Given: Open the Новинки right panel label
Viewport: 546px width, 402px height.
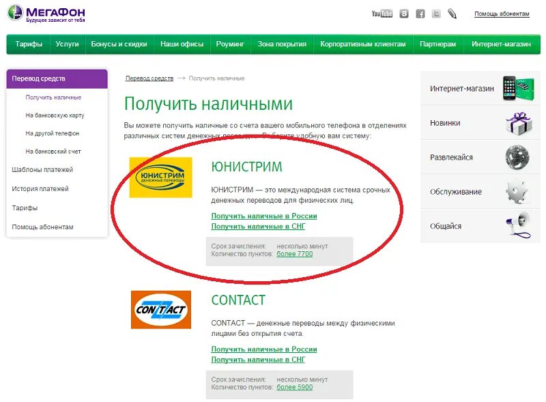Looking at the screenshot, I should click(445, 123).
